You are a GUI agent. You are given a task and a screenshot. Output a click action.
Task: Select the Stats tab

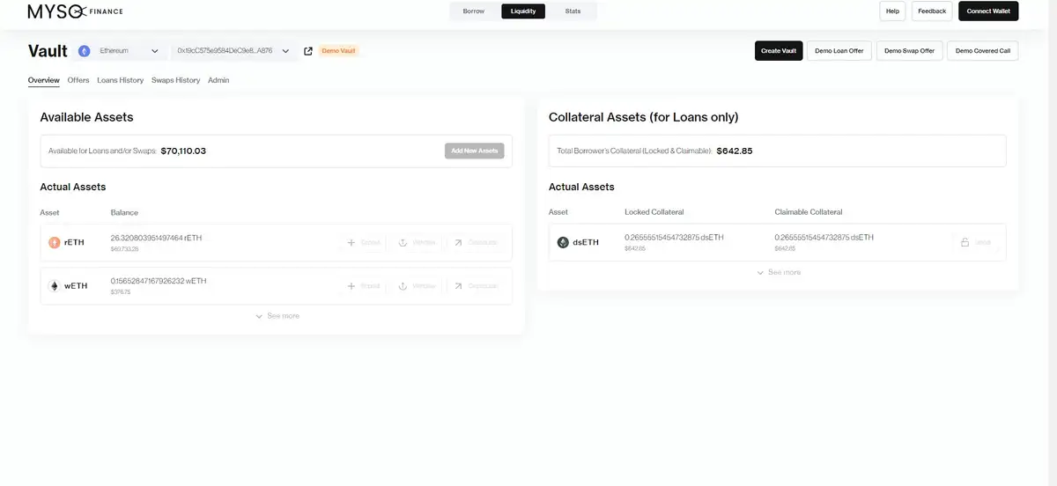[x=573, y=11]
